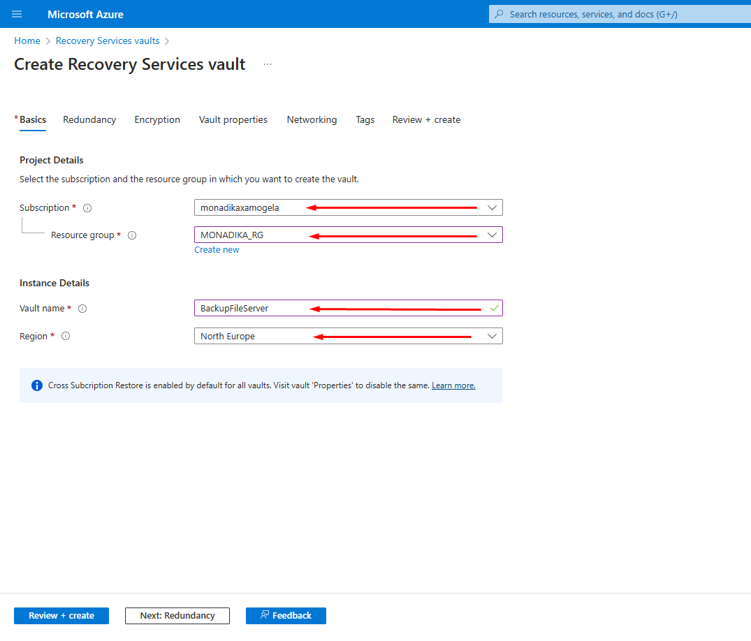The height and width of the screenshot is (641, 751).
Task: Click the Next: Redundancy button
Action: [x=177, y=616]
